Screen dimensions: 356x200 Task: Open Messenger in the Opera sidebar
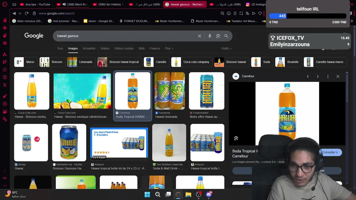tap(5, 70)
